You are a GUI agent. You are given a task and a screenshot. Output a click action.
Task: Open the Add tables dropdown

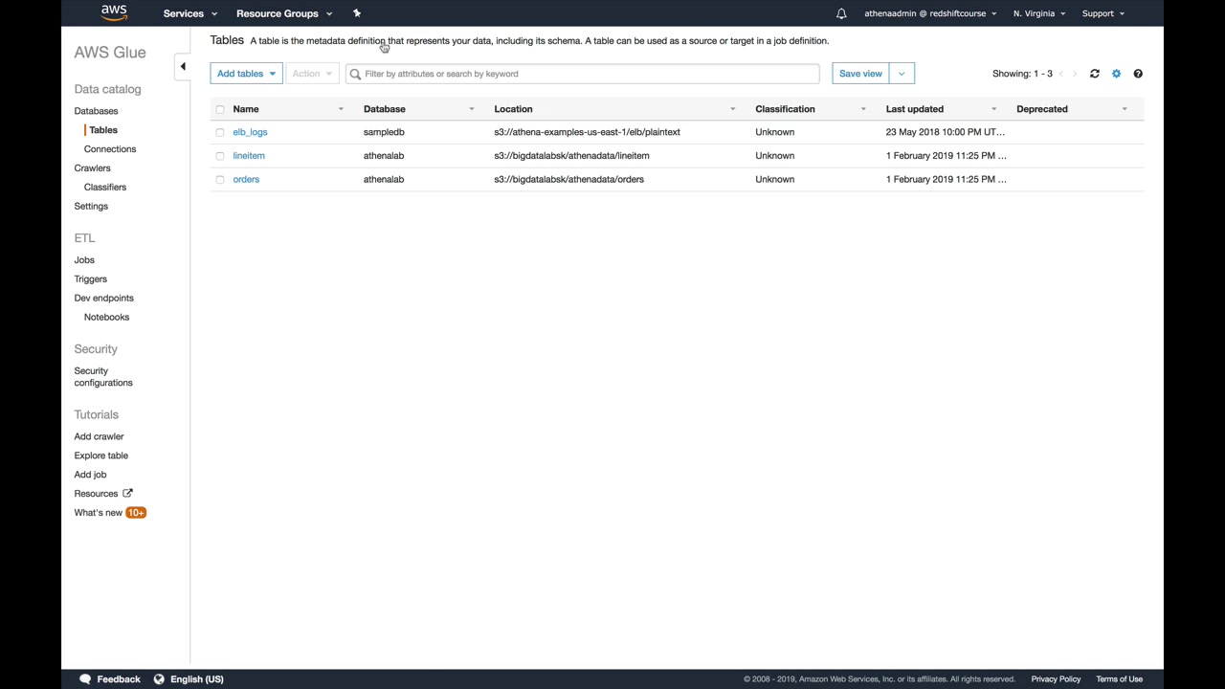coord(246,74)
